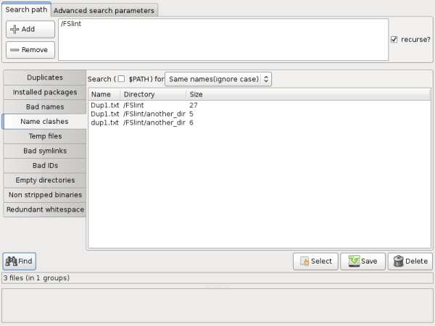435x326 pixels.
Task: Select the /FSlint entry in search path list
Action: (71, 25)
